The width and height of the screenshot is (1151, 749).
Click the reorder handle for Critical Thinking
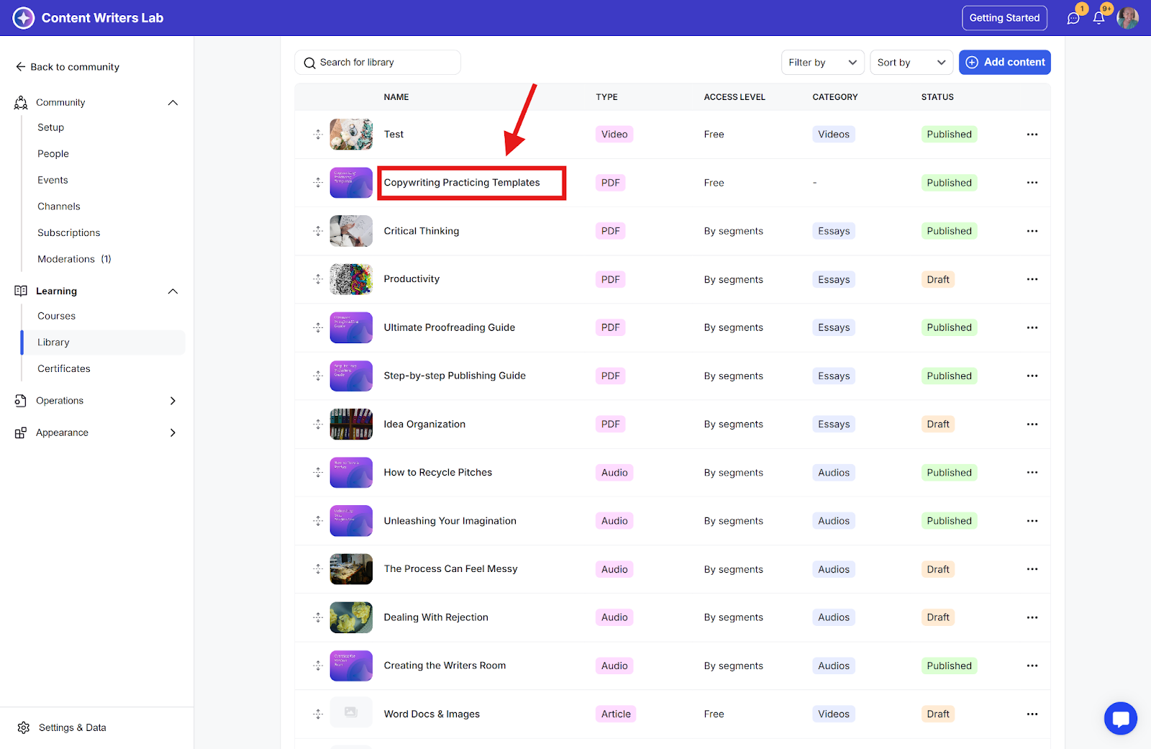coord(318,231)
